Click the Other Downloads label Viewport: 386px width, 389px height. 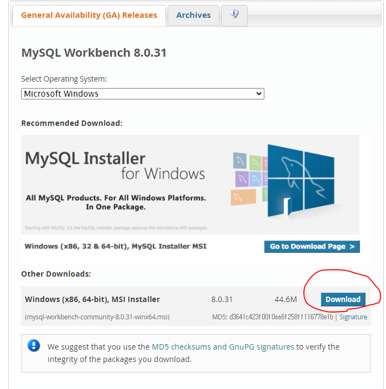[x=56, y=274]
